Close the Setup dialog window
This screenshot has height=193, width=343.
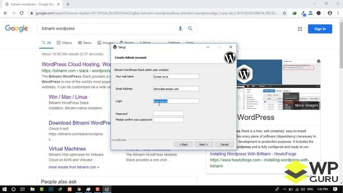(231, 47)
